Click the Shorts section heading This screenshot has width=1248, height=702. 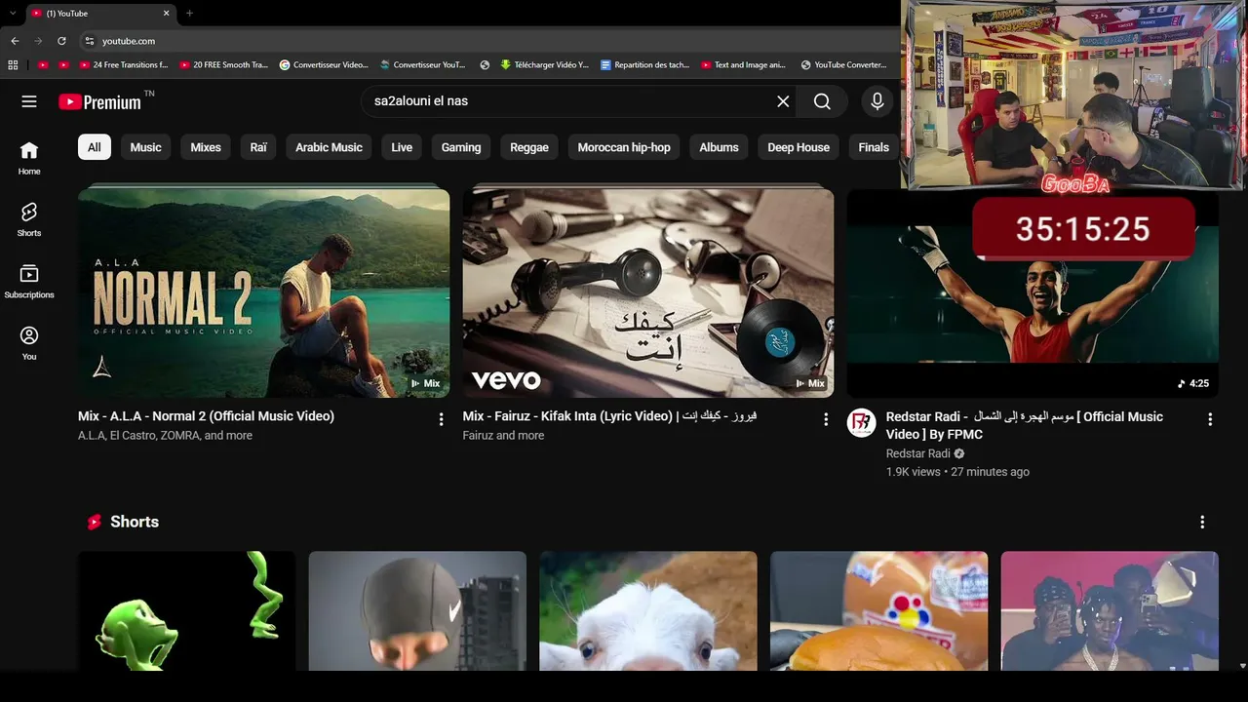pyautogui.click(x=135, y=522)
